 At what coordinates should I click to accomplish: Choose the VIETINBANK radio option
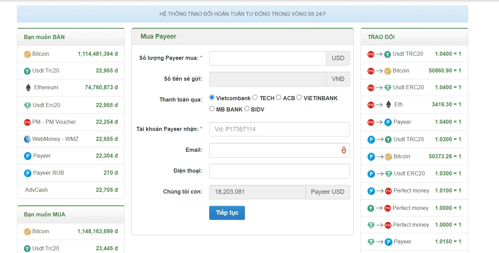pyautogui.click(x=299, y=98)
